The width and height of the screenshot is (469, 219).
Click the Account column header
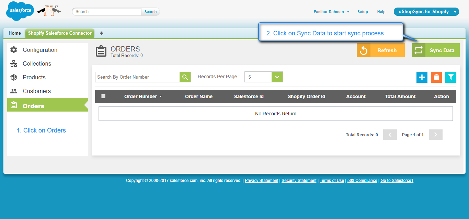(x=356, y=96)
